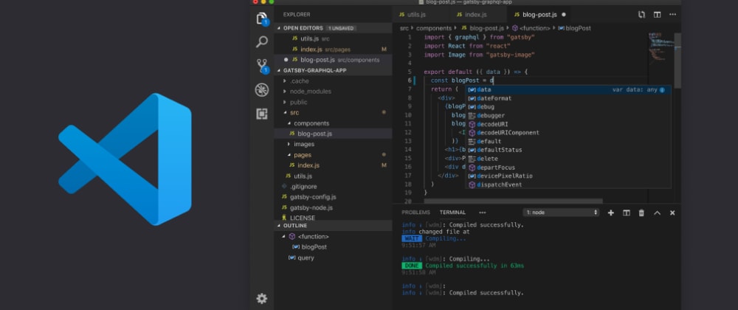Screen dimensions: 738x310
Task: Click src in the breadcrumb
Action: tap(404, 28)
